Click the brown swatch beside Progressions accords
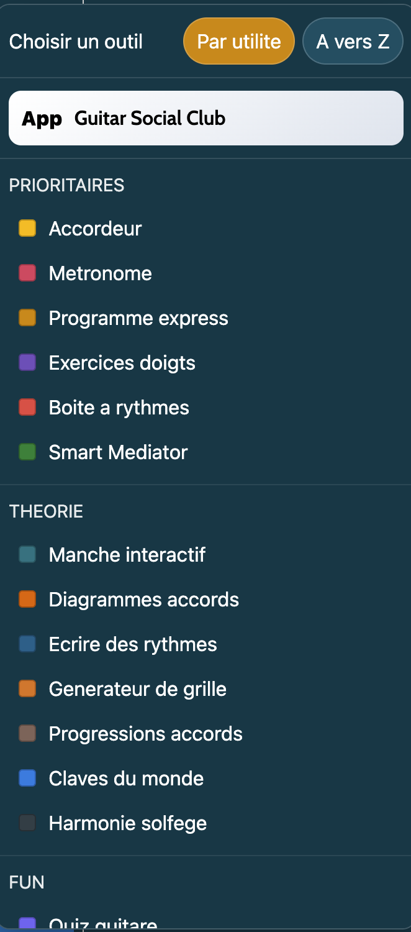This screenshot has width=411, height=932. (x=27, y=733)
